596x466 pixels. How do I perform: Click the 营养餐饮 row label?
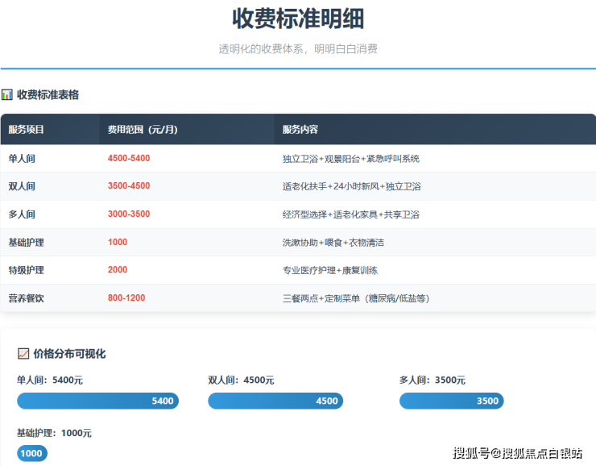coord(26,298)
